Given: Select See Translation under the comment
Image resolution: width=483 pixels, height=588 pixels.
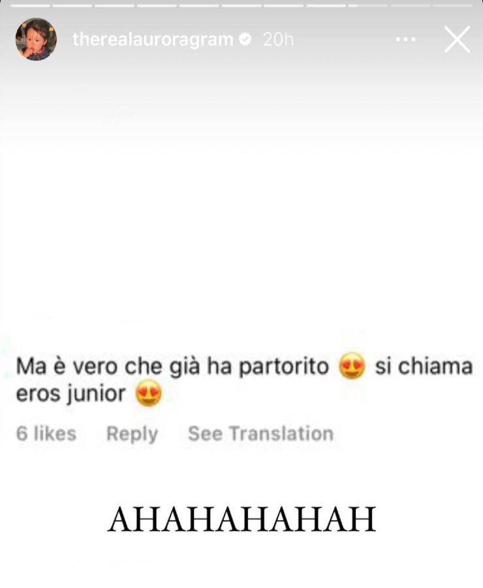Looking at the screenshot, I should (x=261, y=434).
